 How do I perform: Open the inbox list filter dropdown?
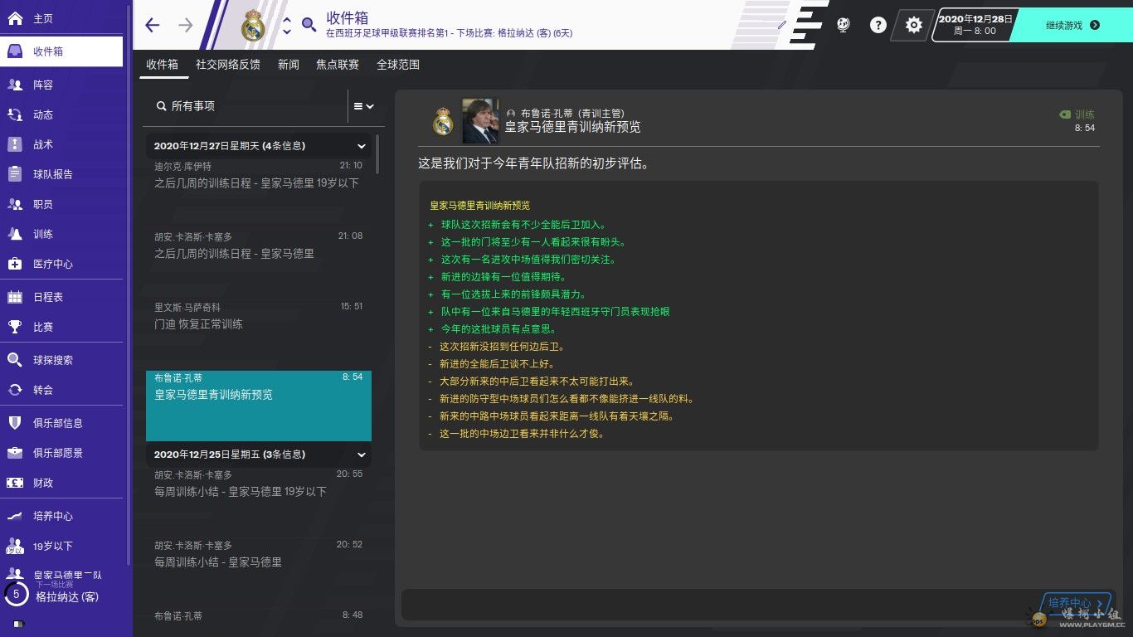(364, 106)
